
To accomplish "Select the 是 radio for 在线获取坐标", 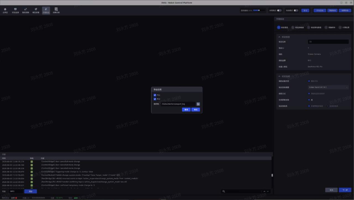I will (309, 100).
